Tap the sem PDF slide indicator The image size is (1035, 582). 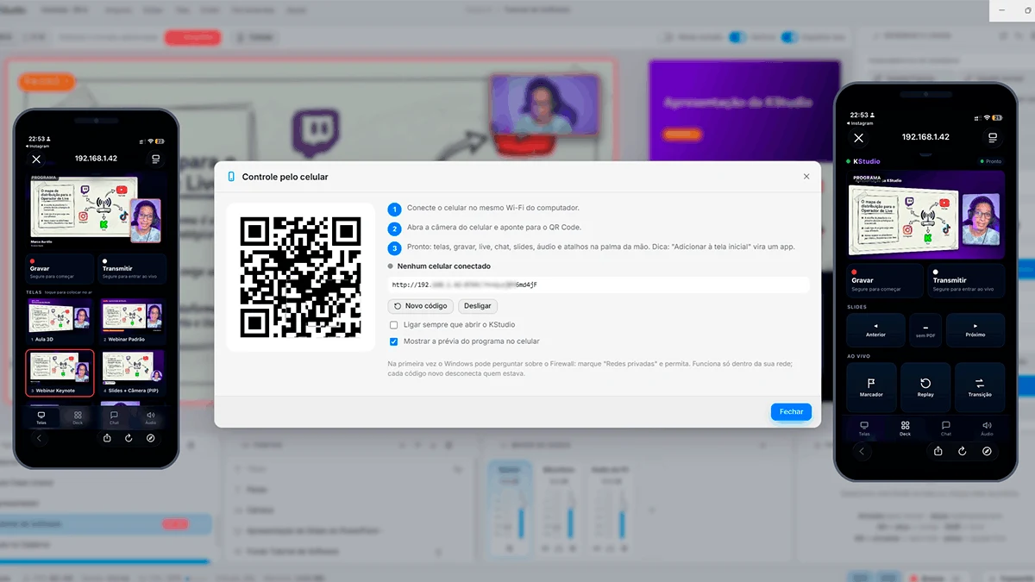925,330
